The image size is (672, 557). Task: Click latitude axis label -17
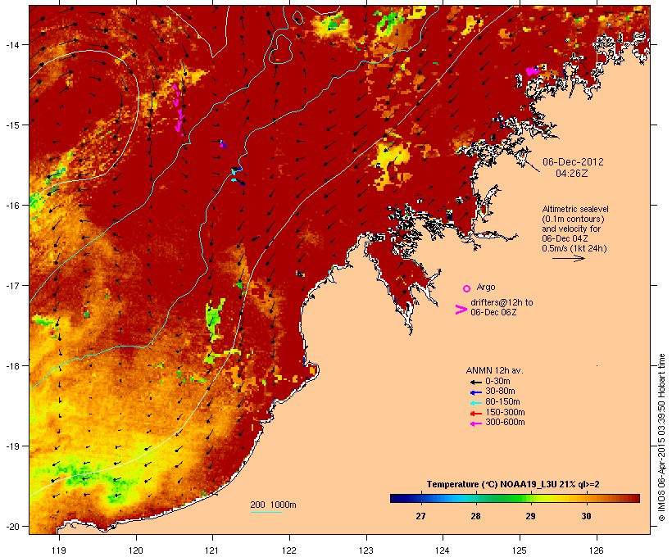[x=11, y=285]
